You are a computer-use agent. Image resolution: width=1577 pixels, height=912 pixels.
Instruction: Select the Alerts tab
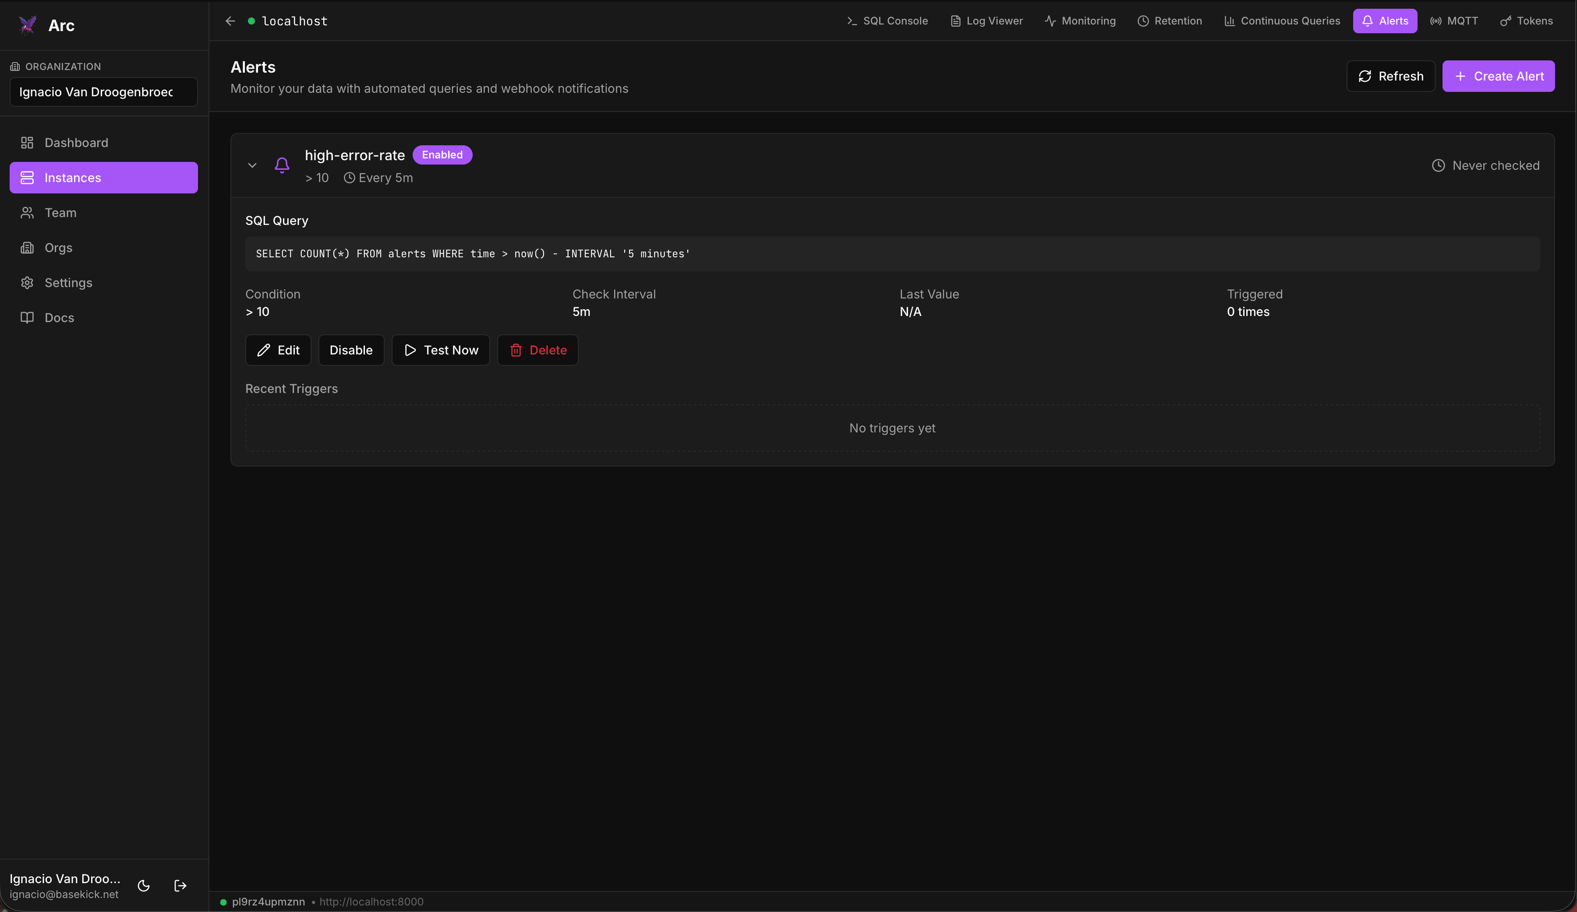tap(1385, 21)
